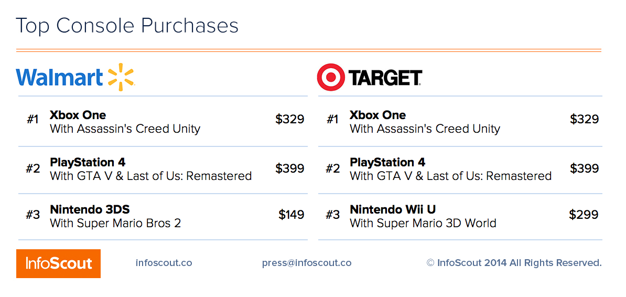Click the press@infoscout.co email link
The width and height of the screenshot is (626, 297).
(x=307, y=263)
